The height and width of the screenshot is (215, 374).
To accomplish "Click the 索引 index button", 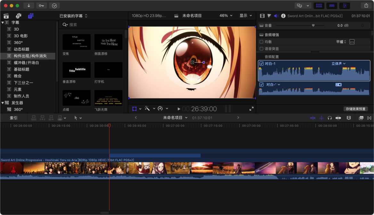I will pos(13,118).
